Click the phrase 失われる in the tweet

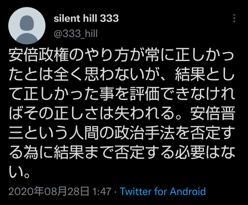tap(145, 113)
